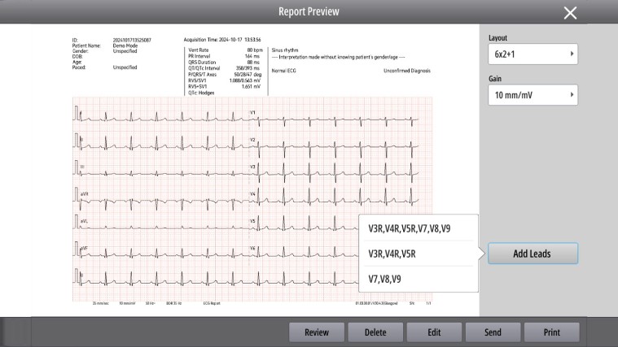Send the ECG report

point(493,332)
